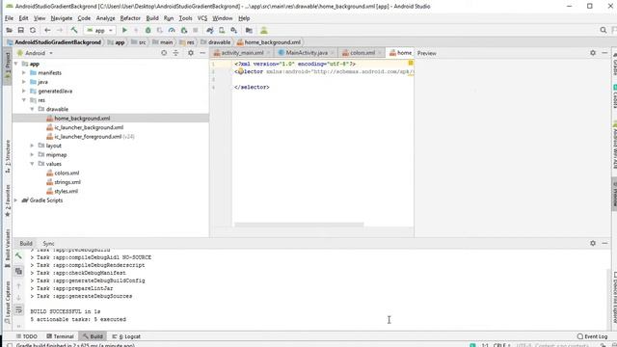Click the Project Structure folder icon

[x=249, y=30]
